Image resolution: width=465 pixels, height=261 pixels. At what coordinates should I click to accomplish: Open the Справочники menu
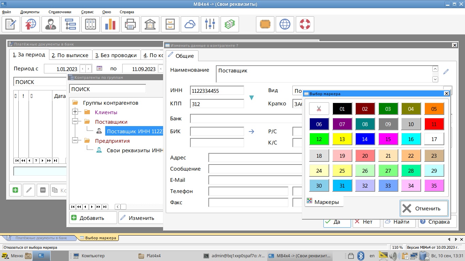click(60, 12)
